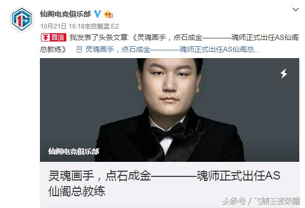This screenshot has width=305, height=208.
Task: Open the article cover photo of the man
Action: [x=170, y=110]
